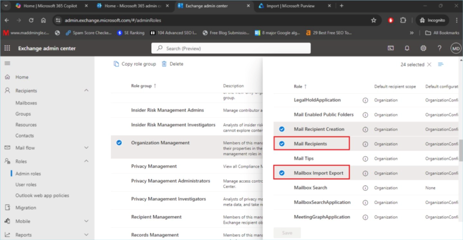Click the Search (Preview) field

231,48
